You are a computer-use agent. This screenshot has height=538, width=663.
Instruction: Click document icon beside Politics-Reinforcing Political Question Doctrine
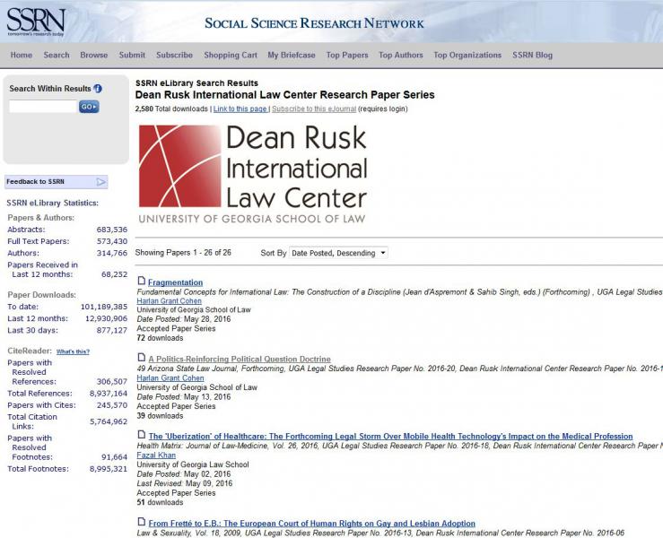(141, 358)
